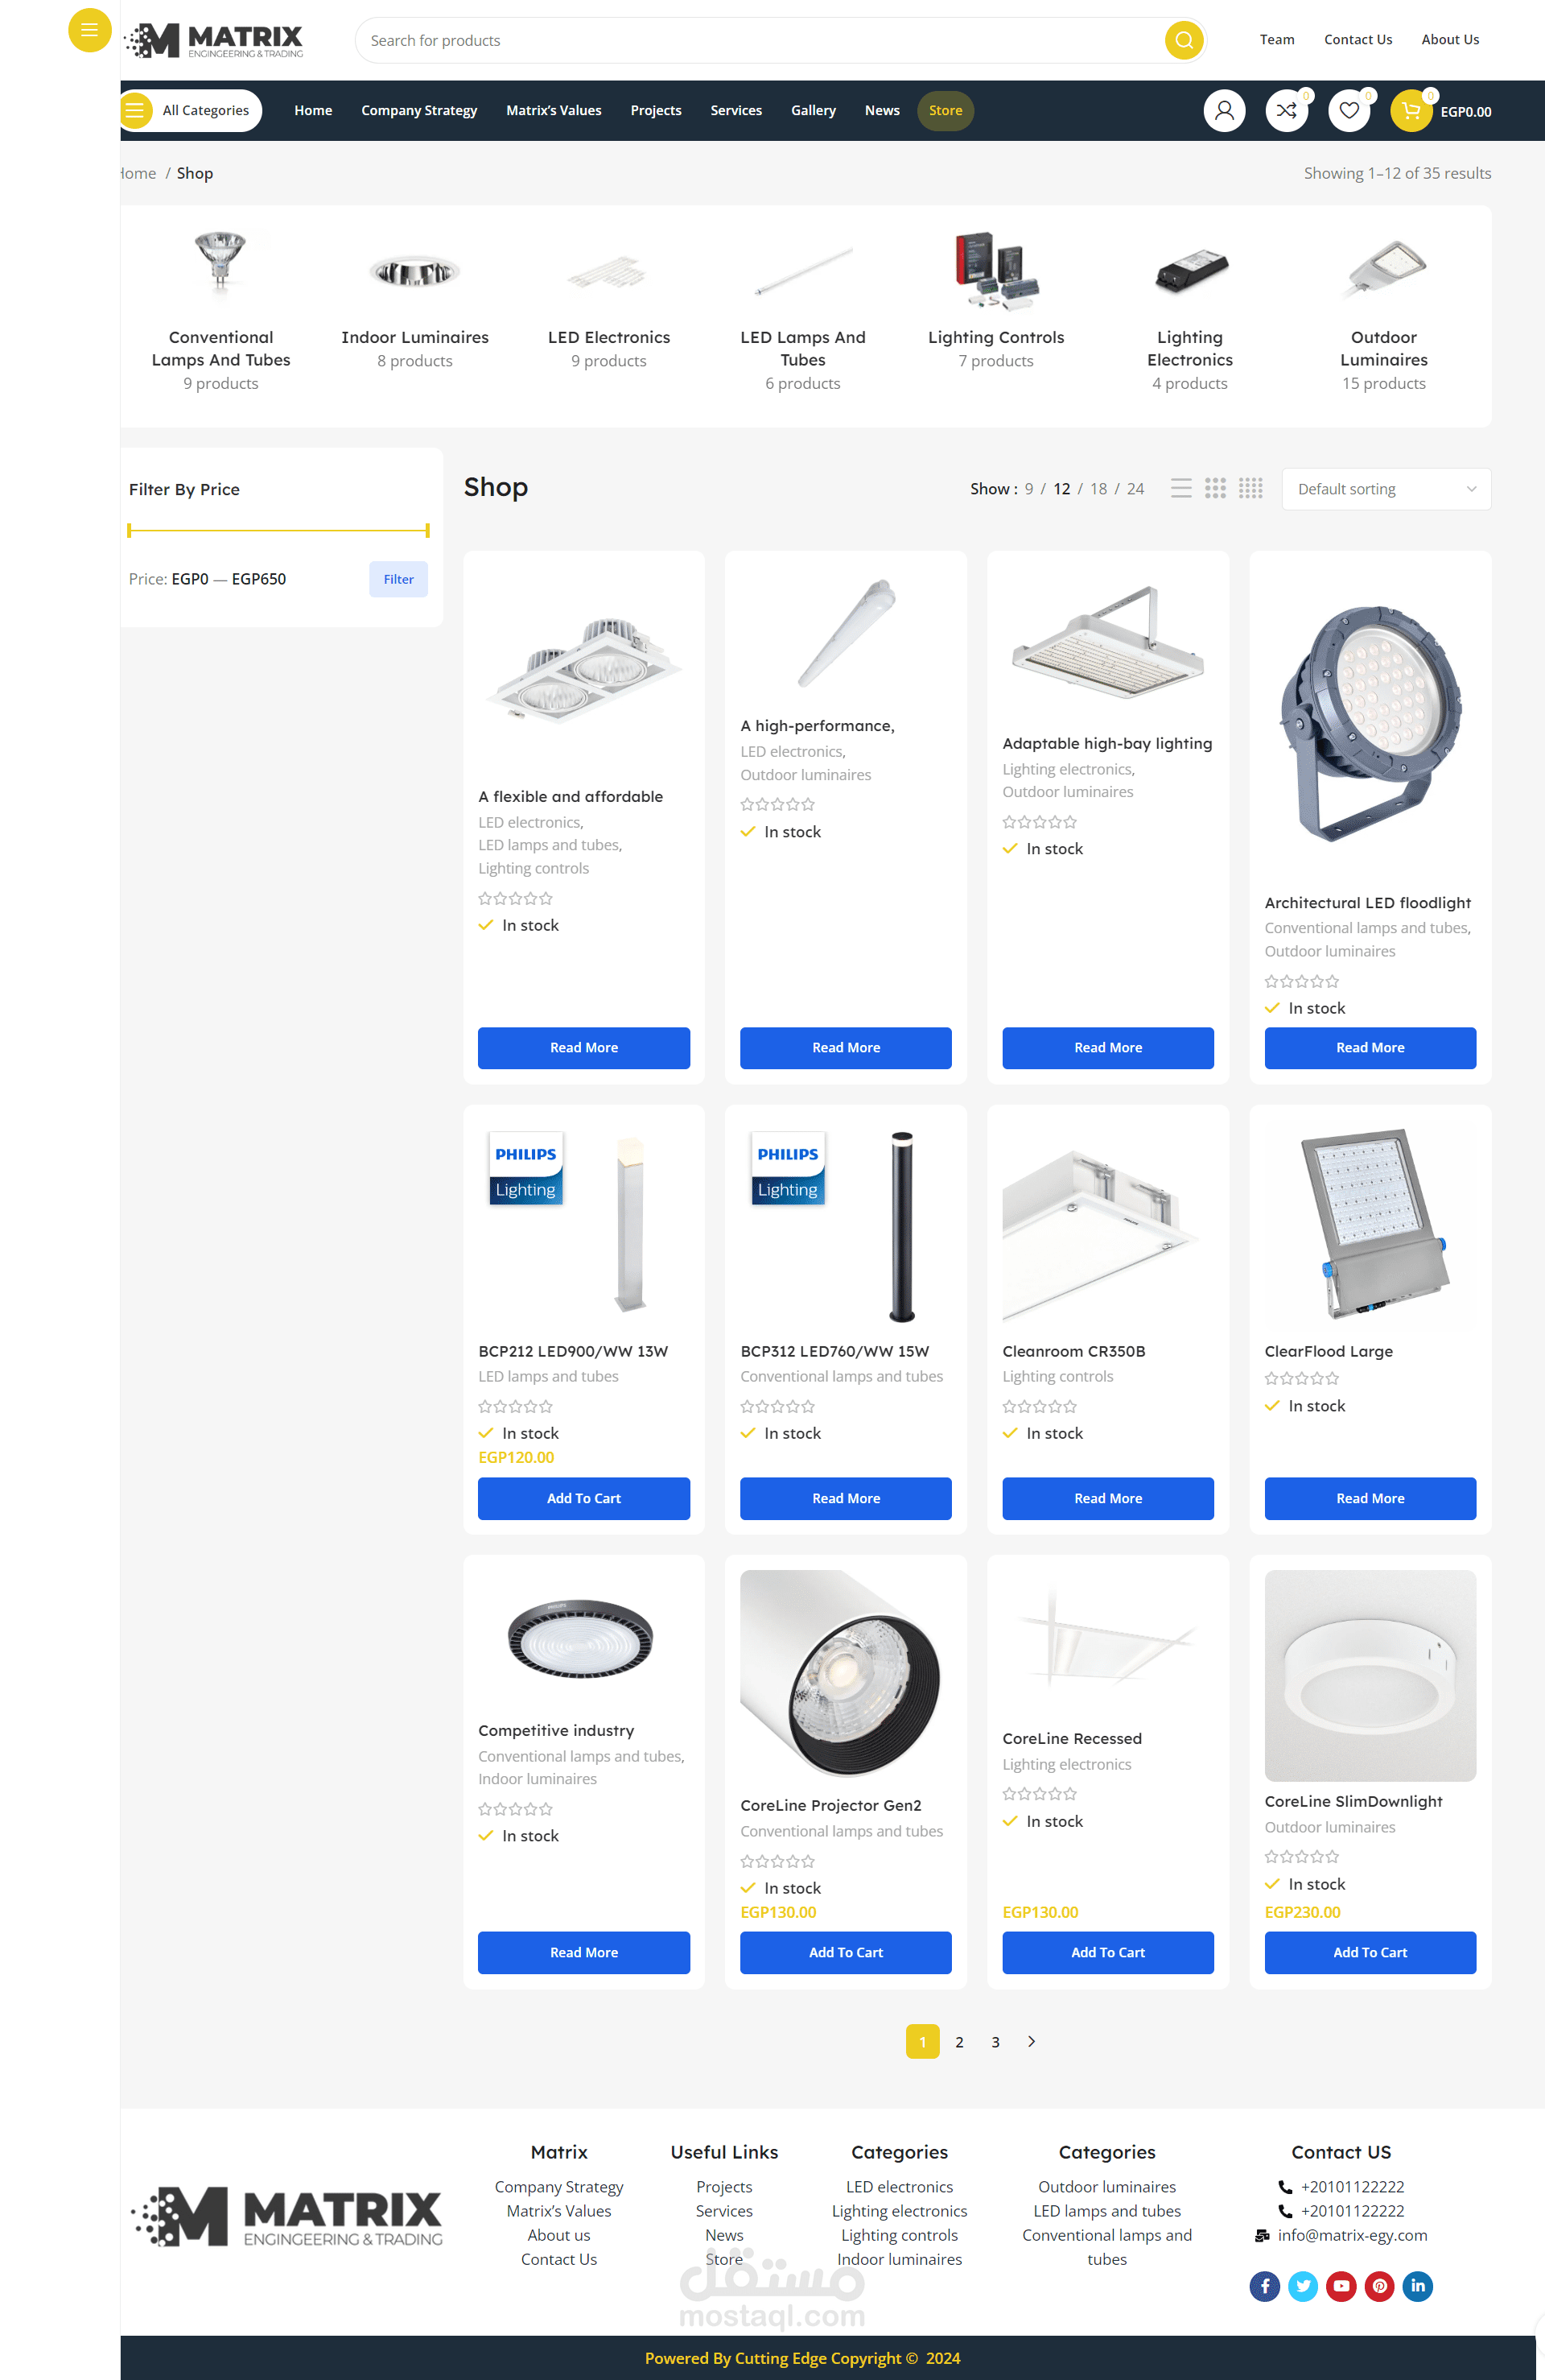This screenshot has width=1545, height=2380.
Task: Open the shopping cart icon
Action: [x=1411, y=111]
